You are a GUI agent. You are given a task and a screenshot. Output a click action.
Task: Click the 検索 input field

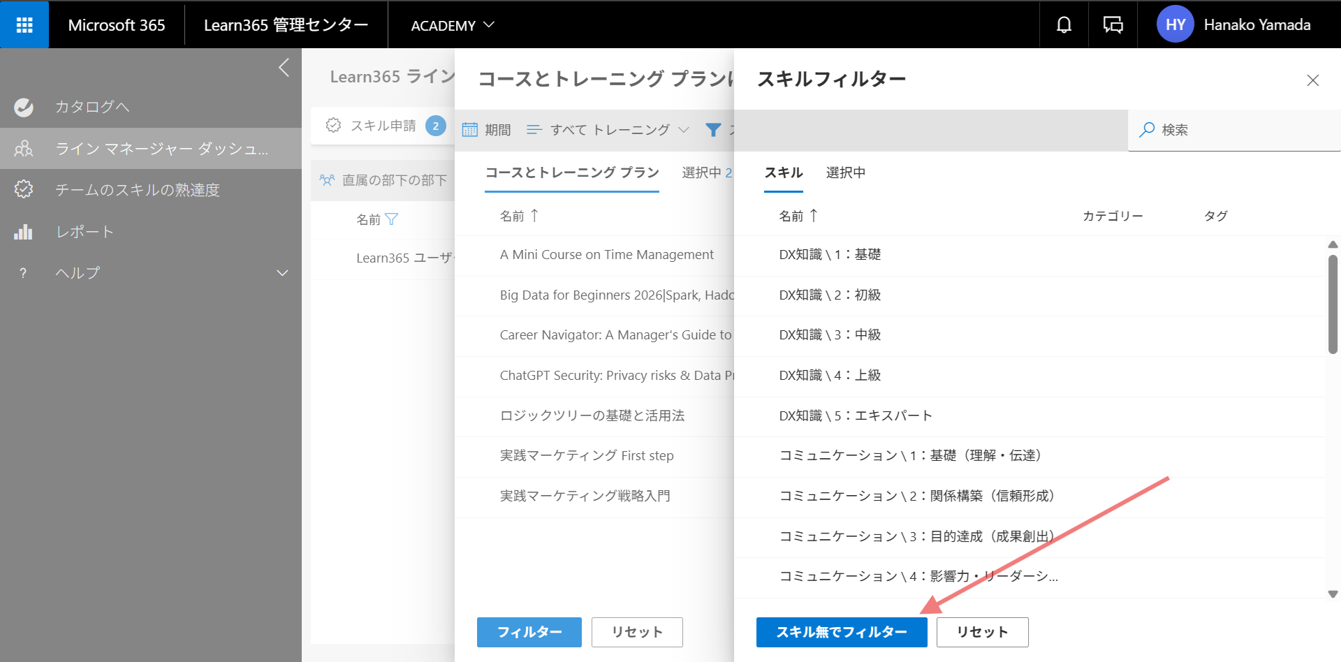pyautogui.click(x=1234, y=130)
